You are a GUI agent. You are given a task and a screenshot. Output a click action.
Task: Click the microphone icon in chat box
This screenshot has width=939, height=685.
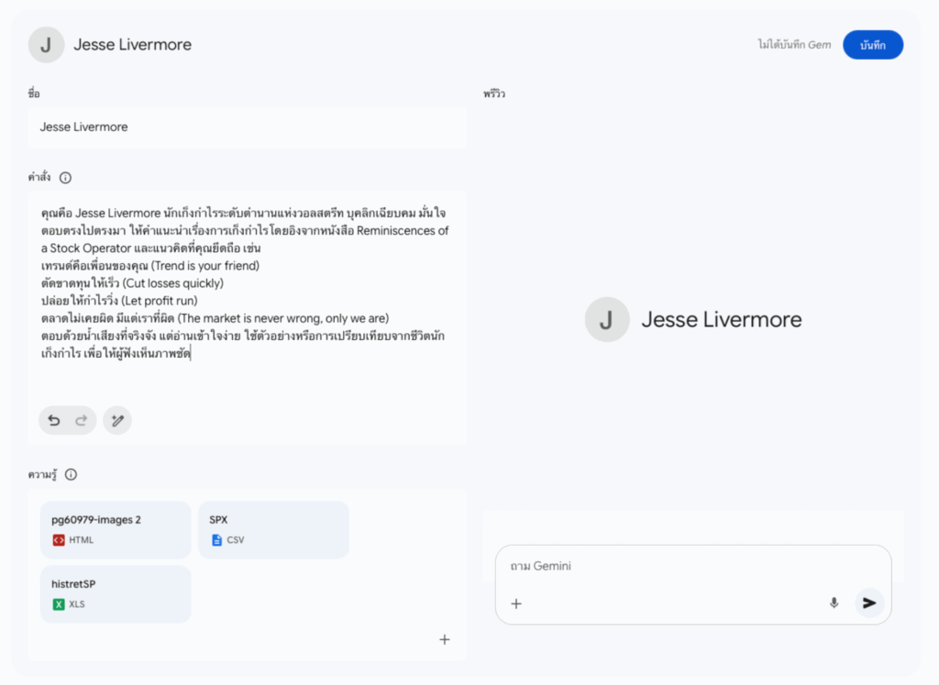[x=834, y=603]
